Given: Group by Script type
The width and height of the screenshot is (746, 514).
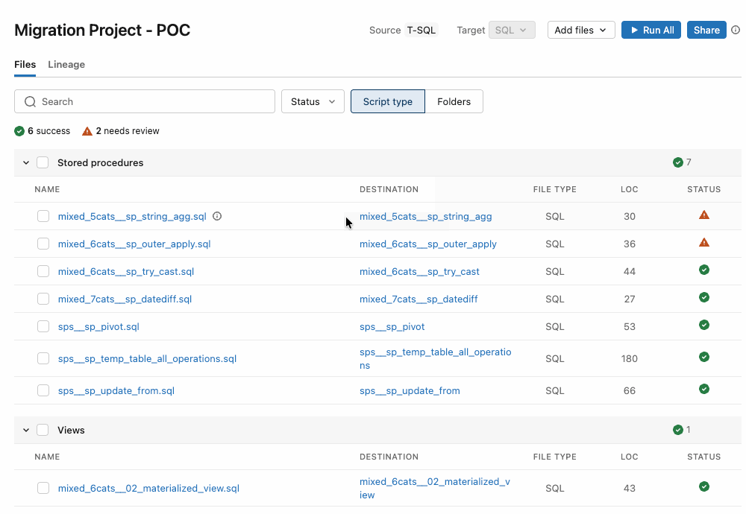Looking at the screenshot, I should coord(388,101).
